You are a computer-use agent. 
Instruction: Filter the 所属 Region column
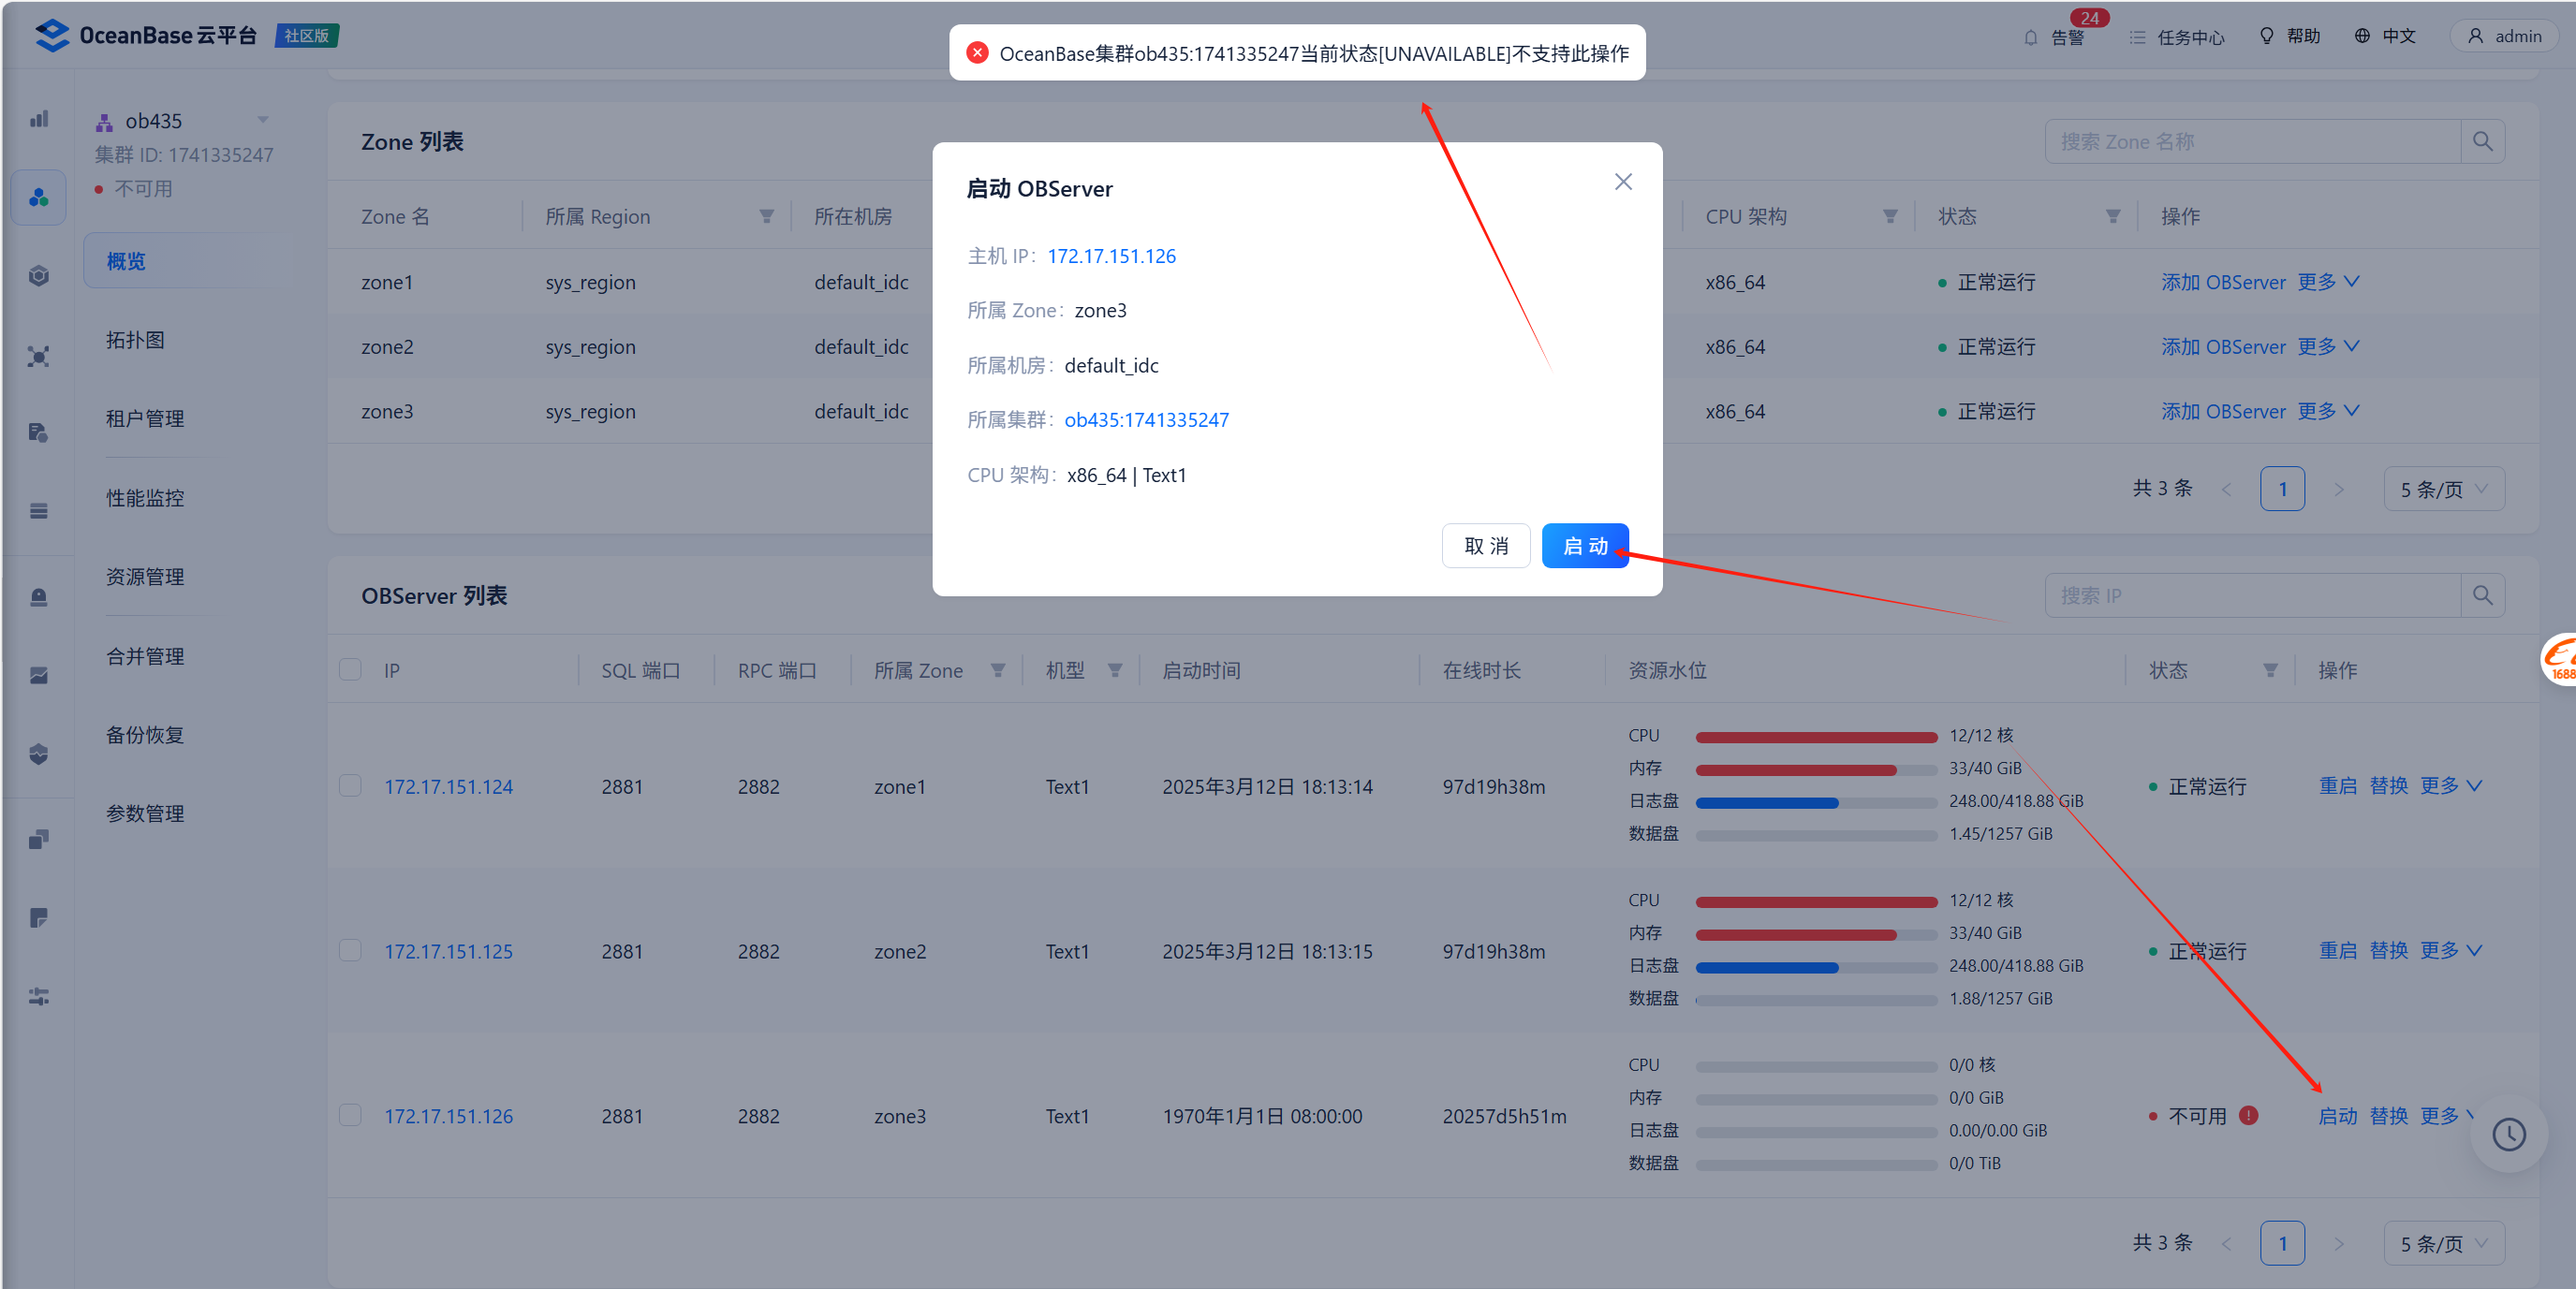point(766,217)
